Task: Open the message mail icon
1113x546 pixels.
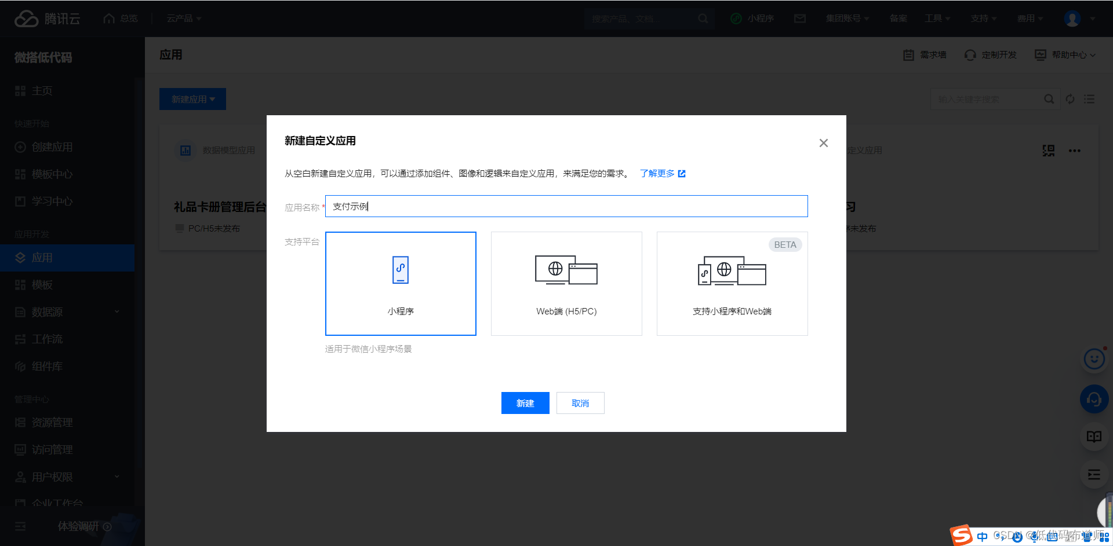Action: [x=800, y=19]
